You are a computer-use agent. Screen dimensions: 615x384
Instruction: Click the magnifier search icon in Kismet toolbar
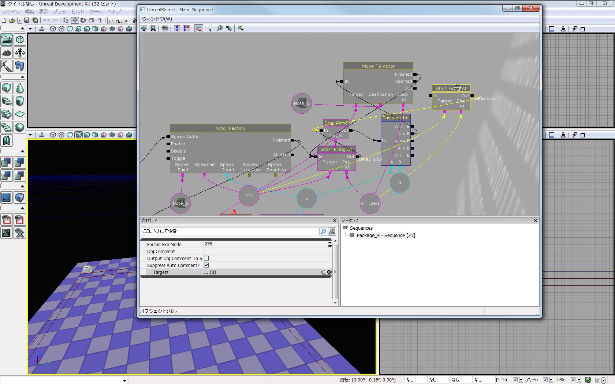pos(220,28)
